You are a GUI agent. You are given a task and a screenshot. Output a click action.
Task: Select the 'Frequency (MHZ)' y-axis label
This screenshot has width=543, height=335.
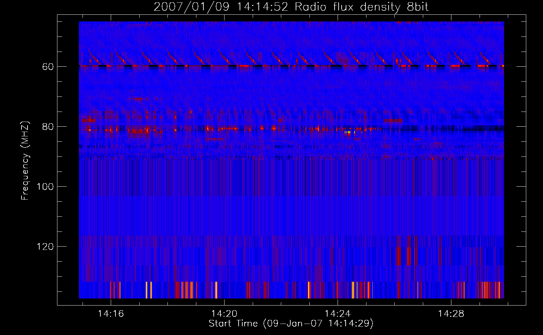tap(25, 160)
